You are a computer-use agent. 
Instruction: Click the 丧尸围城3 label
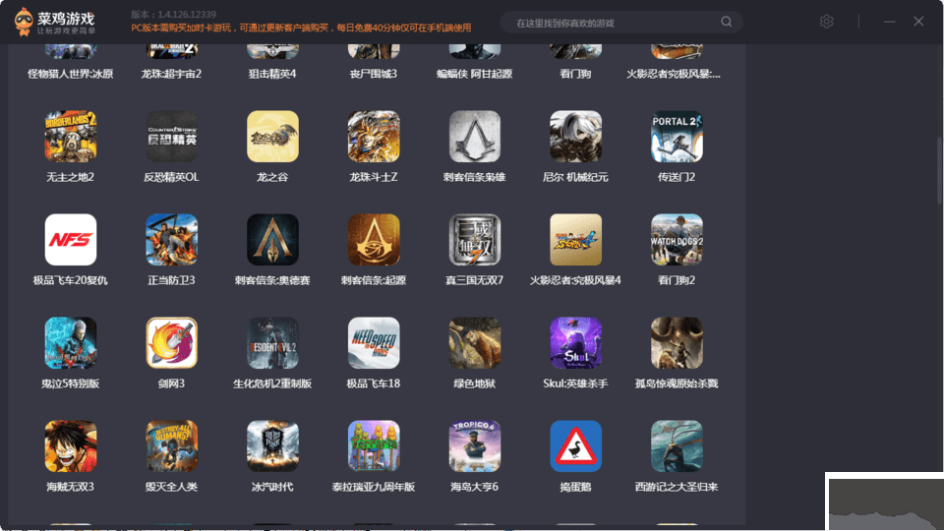click(374, 74)
